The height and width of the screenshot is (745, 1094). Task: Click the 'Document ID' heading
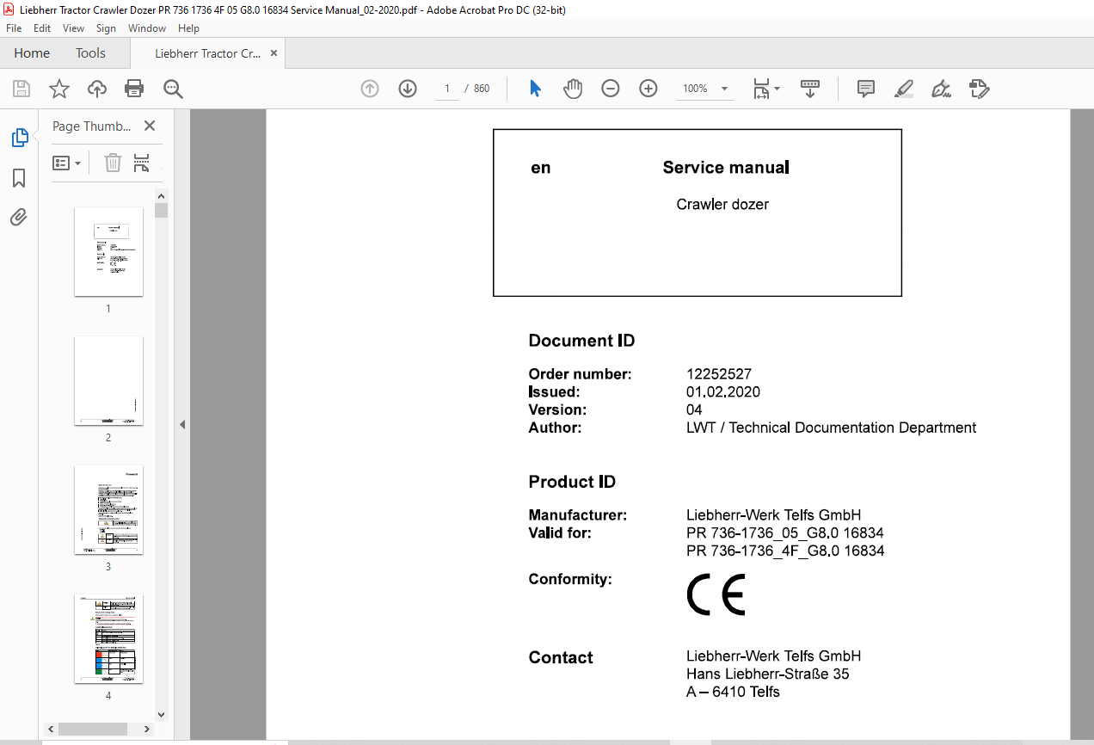coord(581,341)
